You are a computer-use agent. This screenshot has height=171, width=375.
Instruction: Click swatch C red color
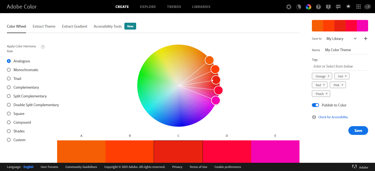tap(178, 152)
